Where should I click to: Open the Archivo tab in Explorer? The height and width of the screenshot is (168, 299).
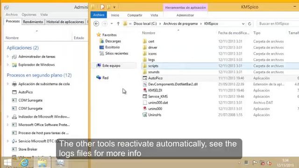pyautogui.click(x=99, y=15)
